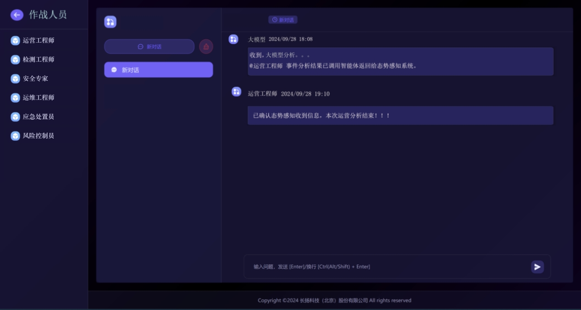Click the 运维工程师 cube icon

click(x=15, y=98)
